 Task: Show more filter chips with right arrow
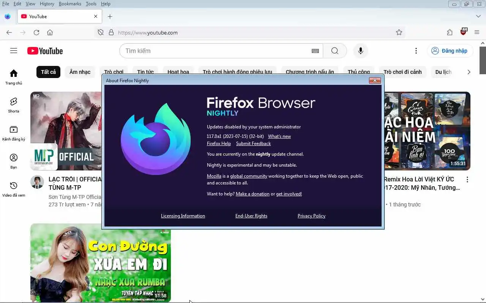point(469,72)
